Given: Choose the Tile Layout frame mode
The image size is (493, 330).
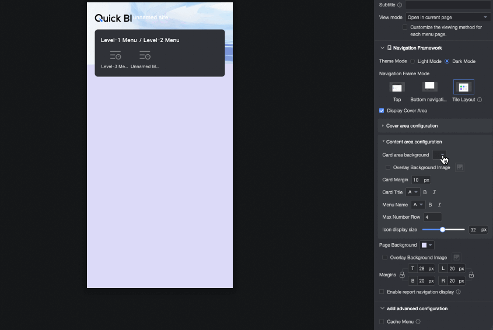Looking at the screenshot, I should point(464,87).
